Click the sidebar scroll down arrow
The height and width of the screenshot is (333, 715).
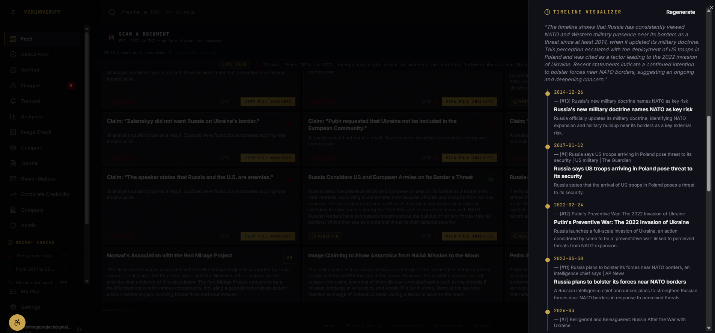click(x=87, y=282)
